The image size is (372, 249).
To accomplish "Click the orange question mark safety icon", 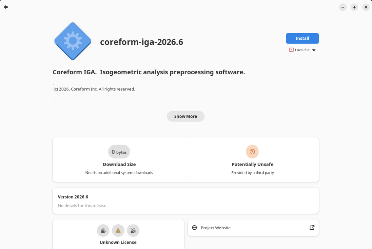I will pyautogui.click(x=252, y=151).
